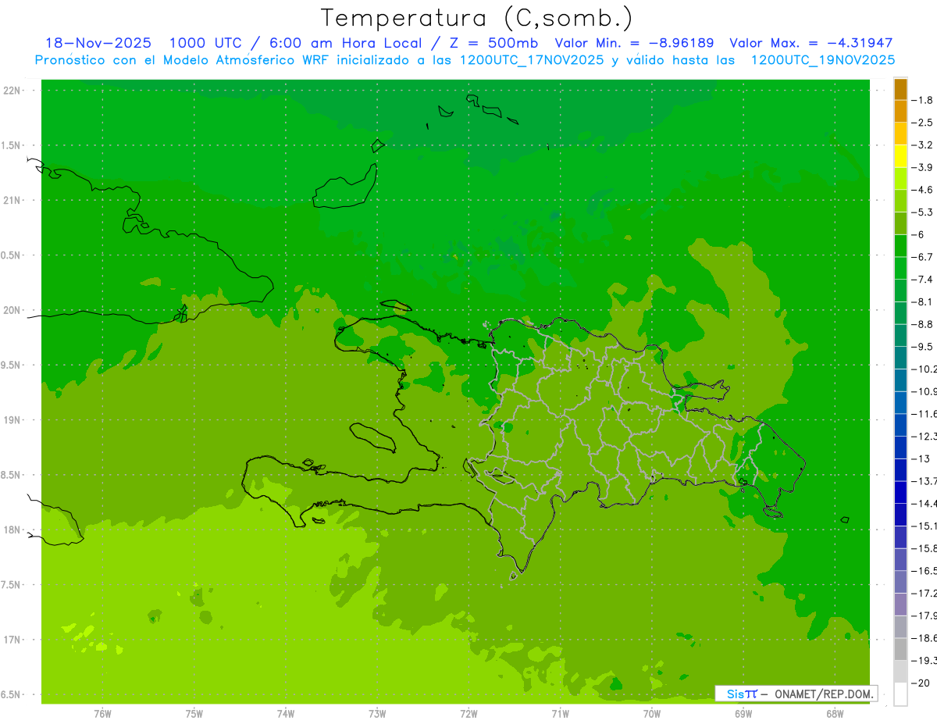The height and width of the screenshot is (724, 937).
Task: Click the '68W' longitude label
Action: click(x=834, y=714)
